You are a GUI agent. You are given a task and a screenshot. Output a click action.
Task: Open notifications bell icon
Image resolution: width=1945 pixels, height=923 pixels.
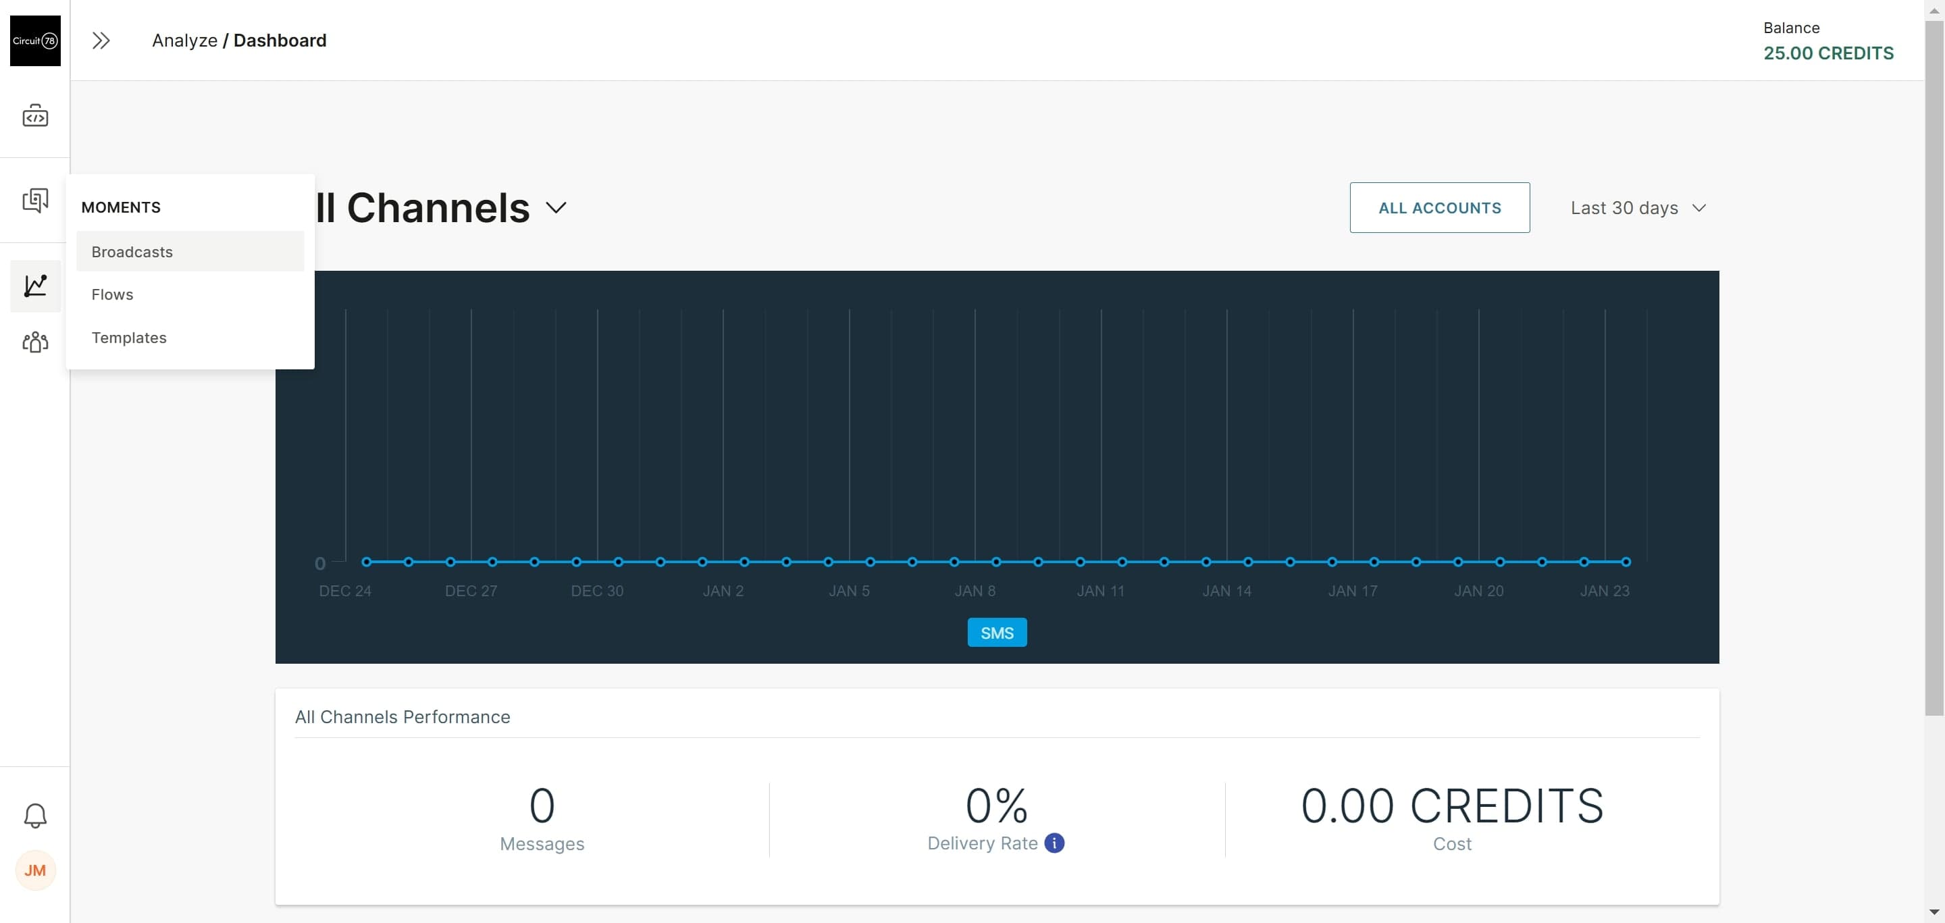tap(34, 815)
